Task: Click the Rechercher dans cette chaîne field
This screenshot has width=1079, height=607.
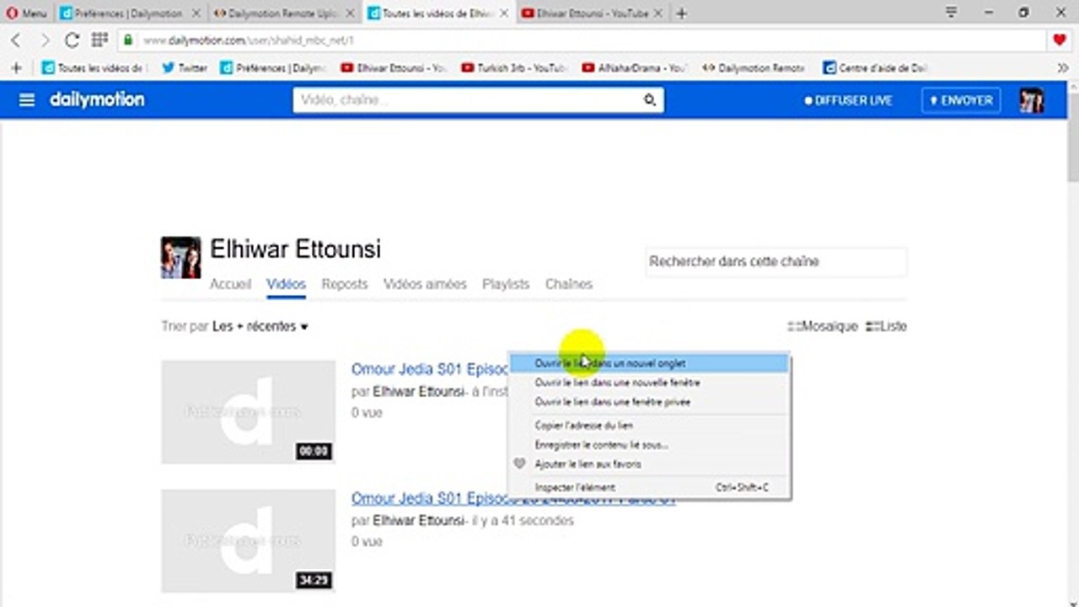Action: [x=776, y=261]
